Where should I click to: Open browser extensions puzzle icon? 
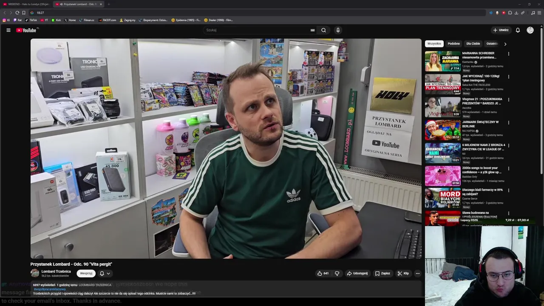(x=510, y=13)
